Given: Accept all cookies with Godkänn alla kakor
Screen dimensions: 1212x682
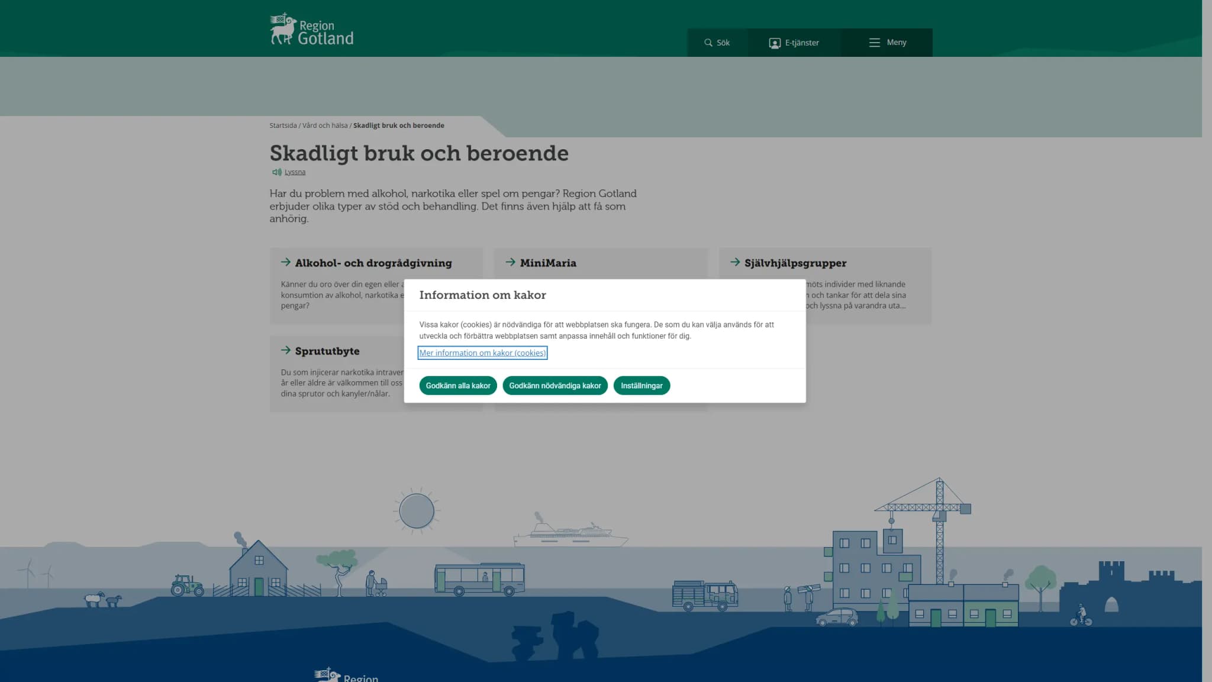Looking at the screenshot, I should point(458,385).
